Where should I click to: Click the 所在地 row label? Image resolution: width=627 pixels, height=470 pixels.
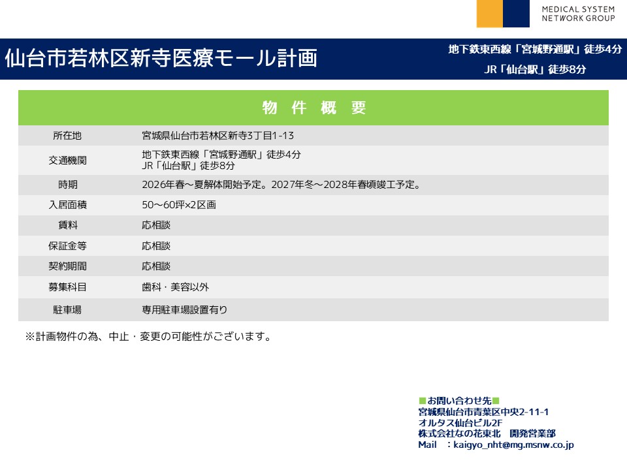coord(67,136)
